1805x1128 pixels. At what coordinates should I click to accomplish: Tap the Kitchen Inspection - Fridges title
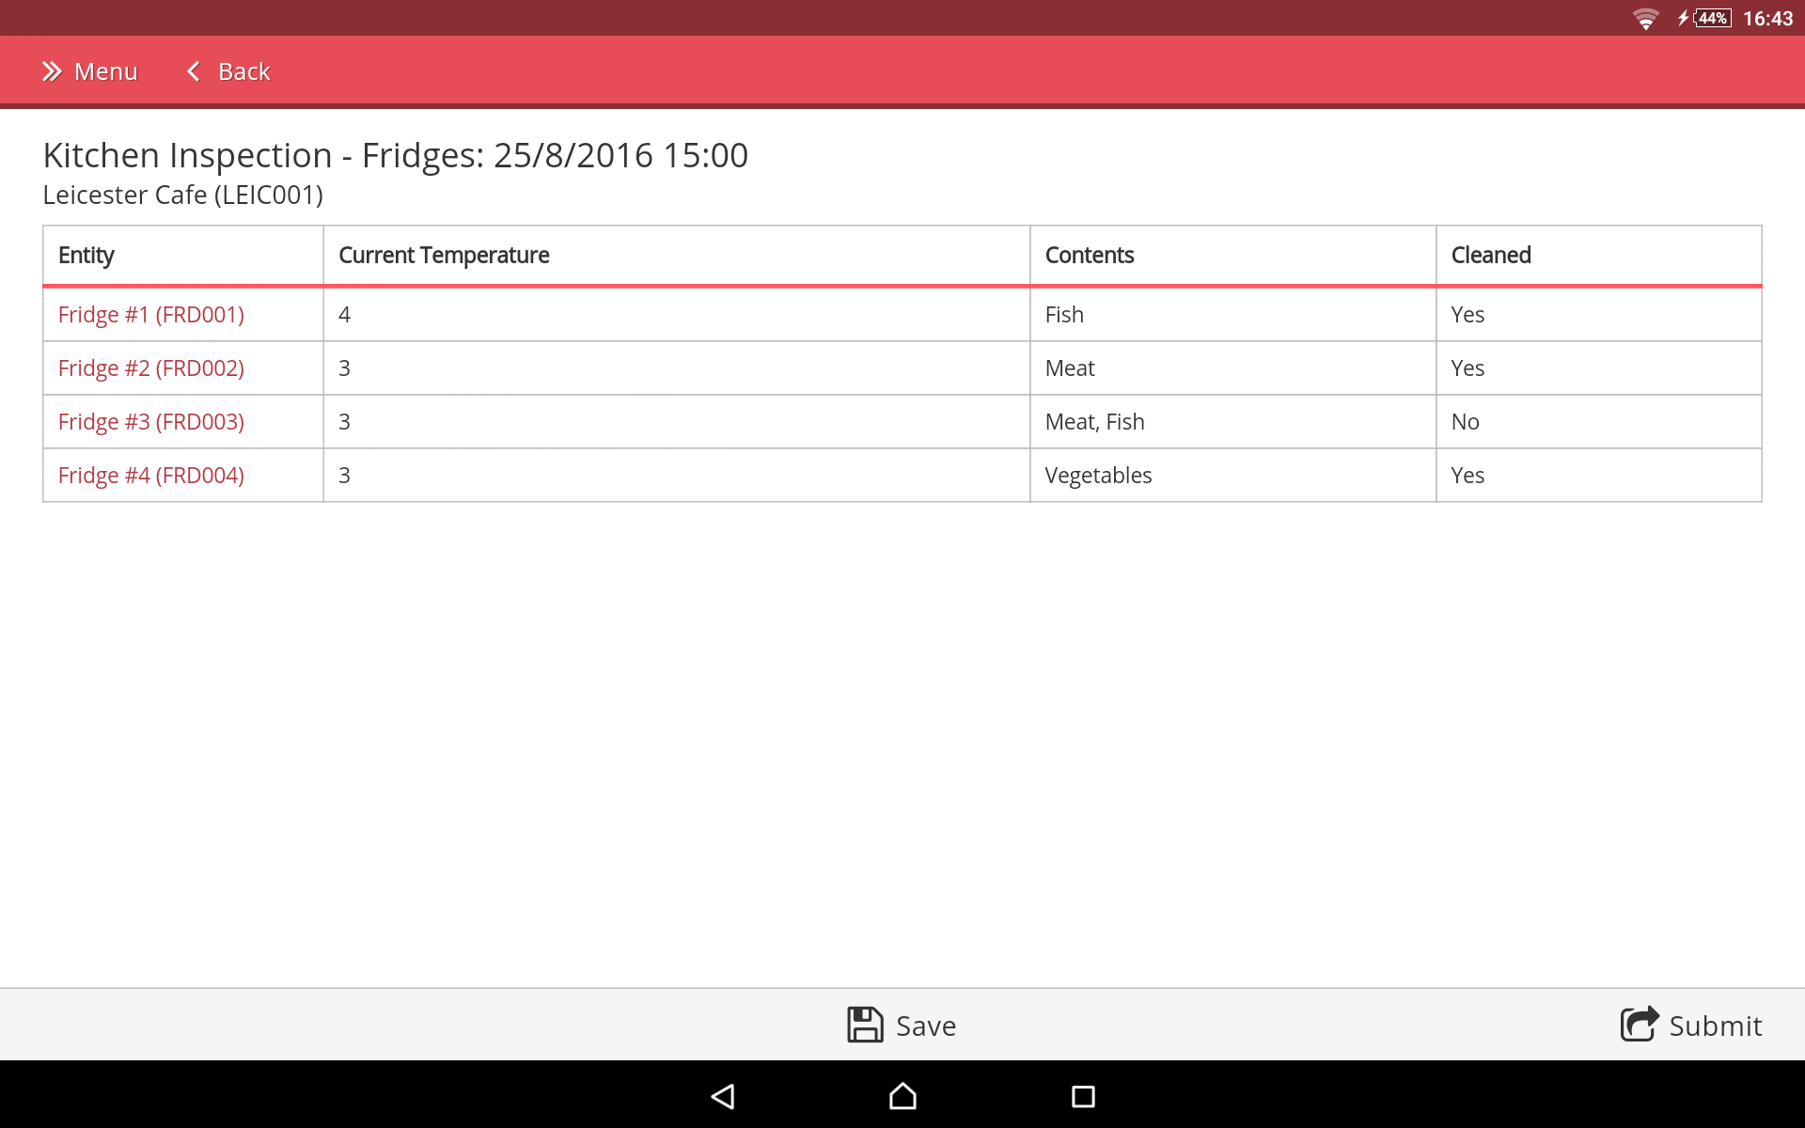point(395,154)
